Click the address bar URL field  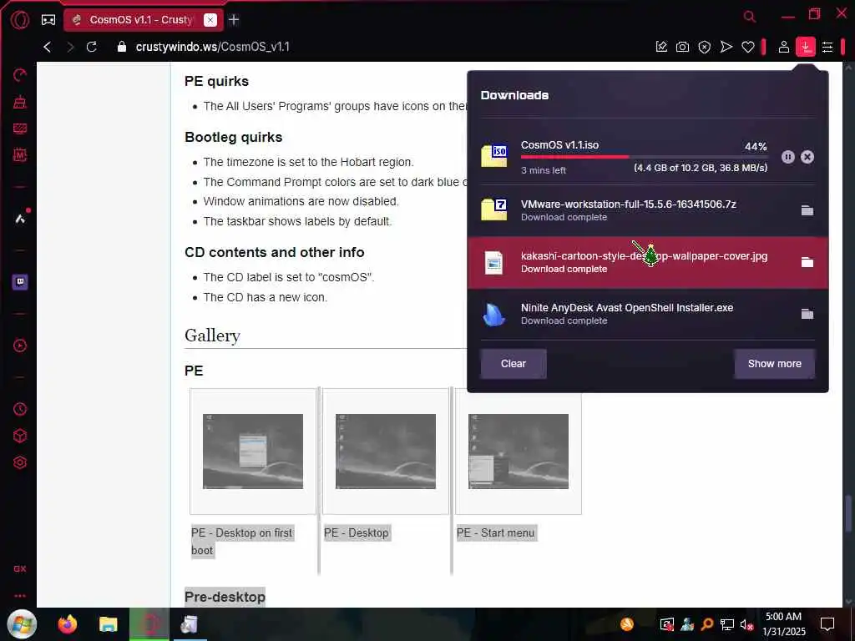pyautogui.click(x=382, y=47)
